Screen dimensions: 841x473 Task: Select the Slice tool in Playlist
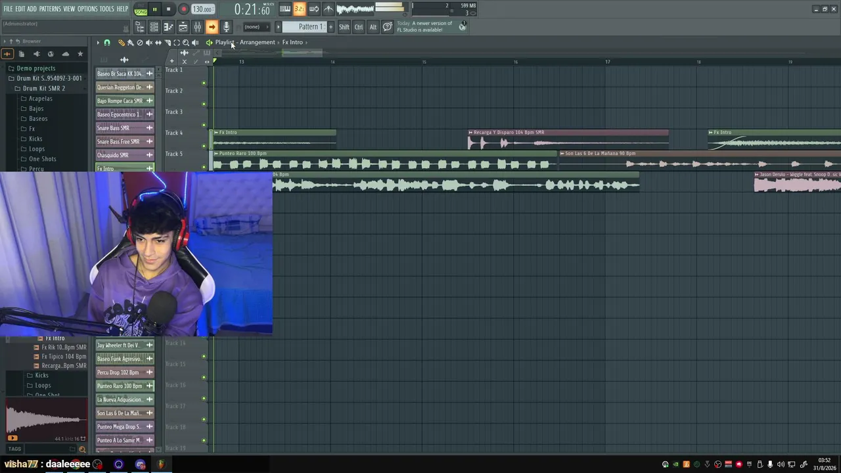167,43
